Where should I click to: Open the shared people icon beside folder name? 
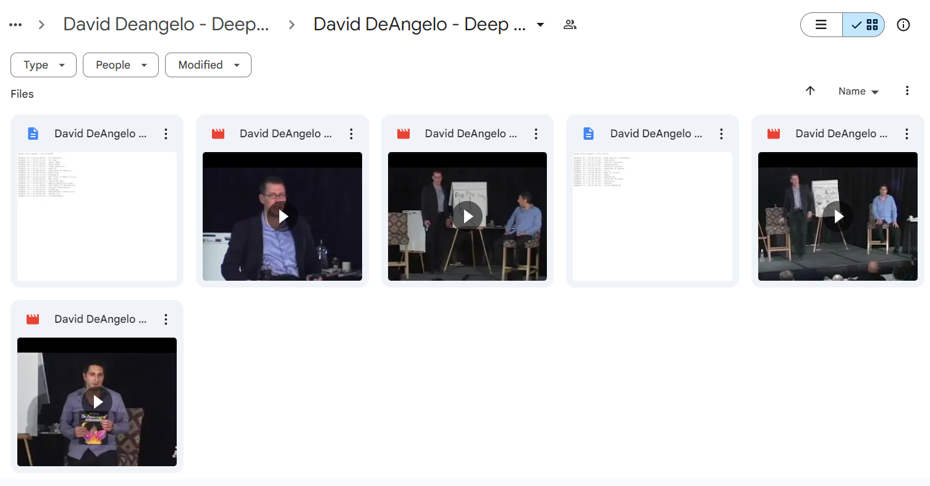click(x=570, y=25)
